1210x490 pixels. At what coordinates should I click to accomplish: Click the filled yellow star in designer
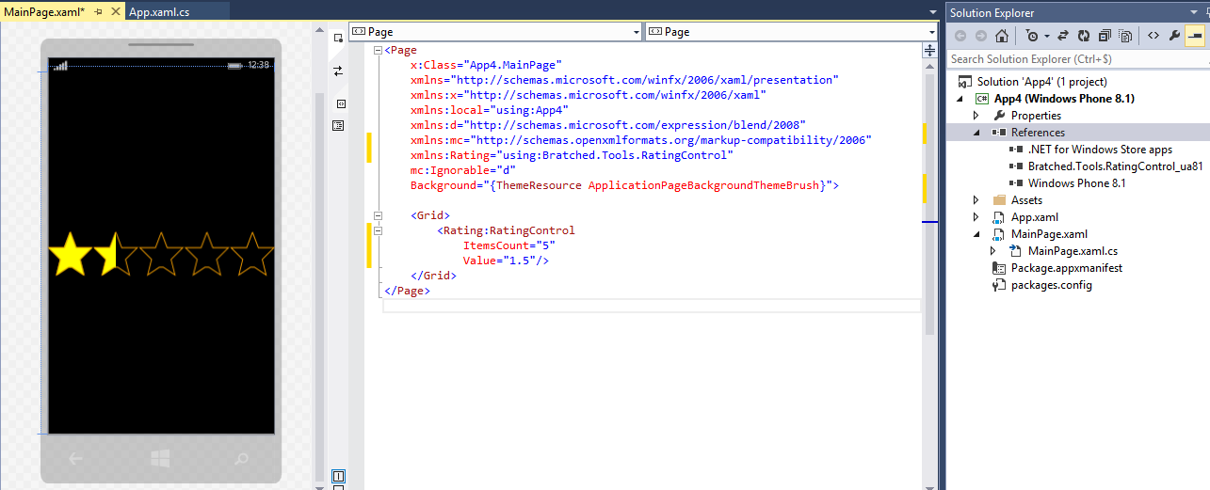click(70, 254)
